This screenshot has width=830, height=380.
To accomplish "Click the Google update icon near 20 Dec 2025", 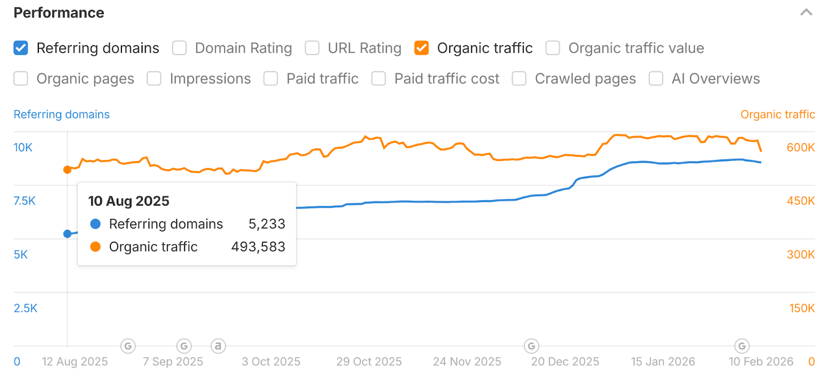I will click(x=531, y=346).
